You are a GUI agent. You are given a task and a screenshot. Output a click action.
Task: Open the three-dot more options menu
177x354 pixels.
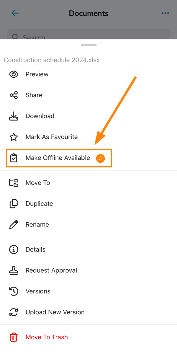pos(165,13)
